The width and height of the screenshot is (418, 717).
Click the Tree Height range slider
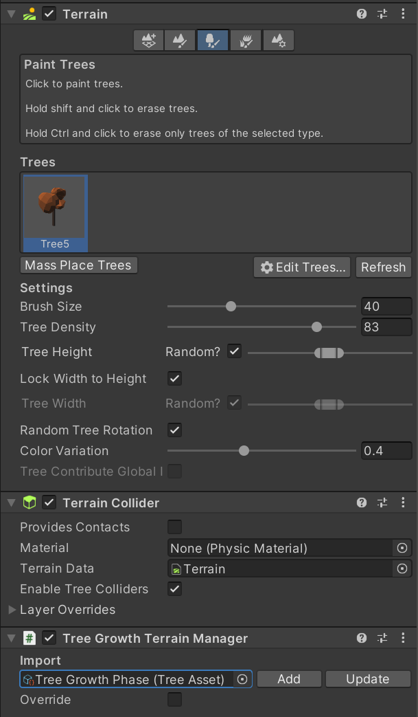[x=329, y=353]
